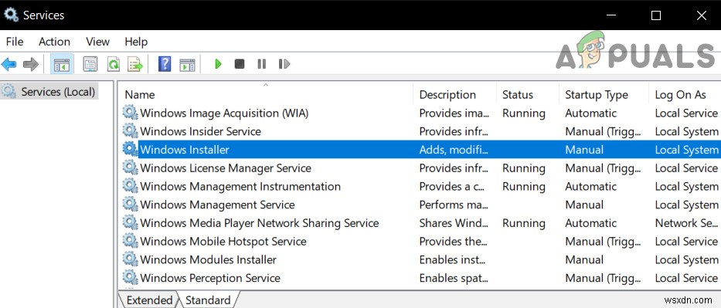This screenshot has height=308, width=721.
Task: Start the service with the green play icon
Action: (219, 64)
